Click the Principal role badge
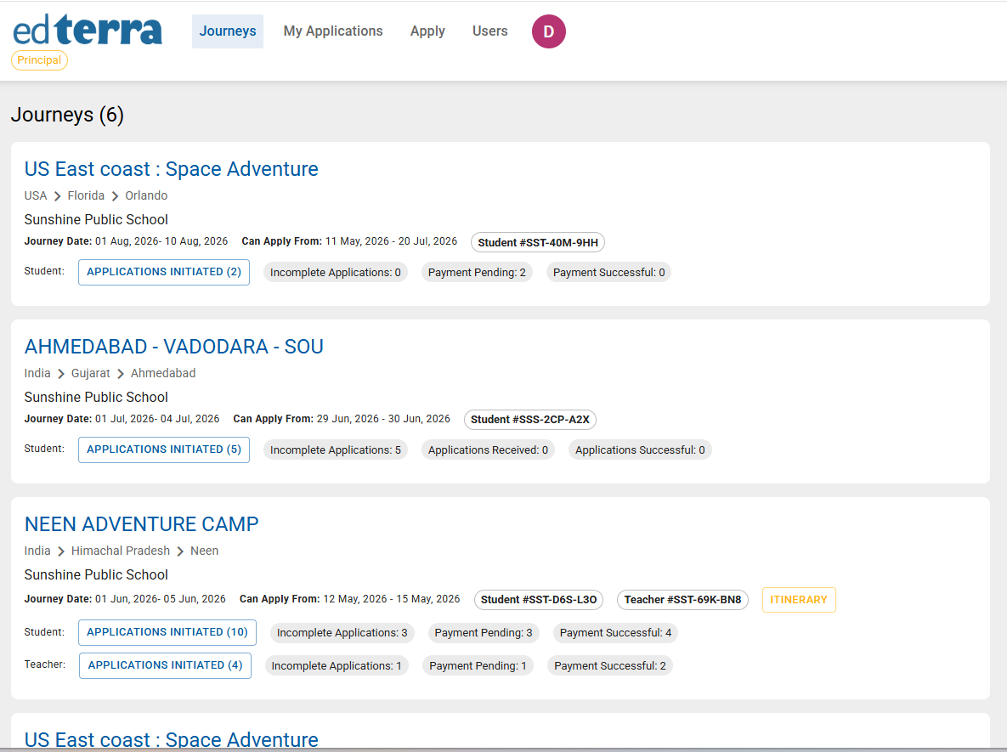1007x752 pixels. (39, 60)
